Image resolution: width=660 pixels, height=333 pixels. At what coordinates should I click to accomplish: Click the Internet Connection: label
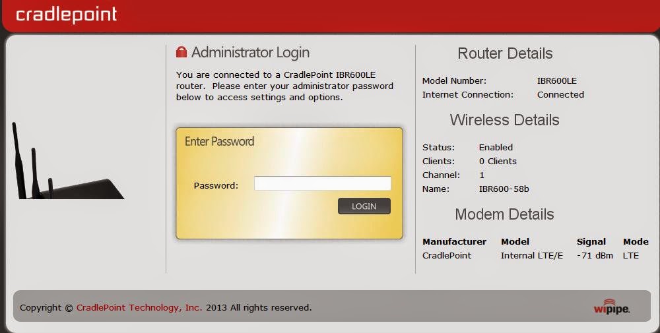tap(468, 94)
